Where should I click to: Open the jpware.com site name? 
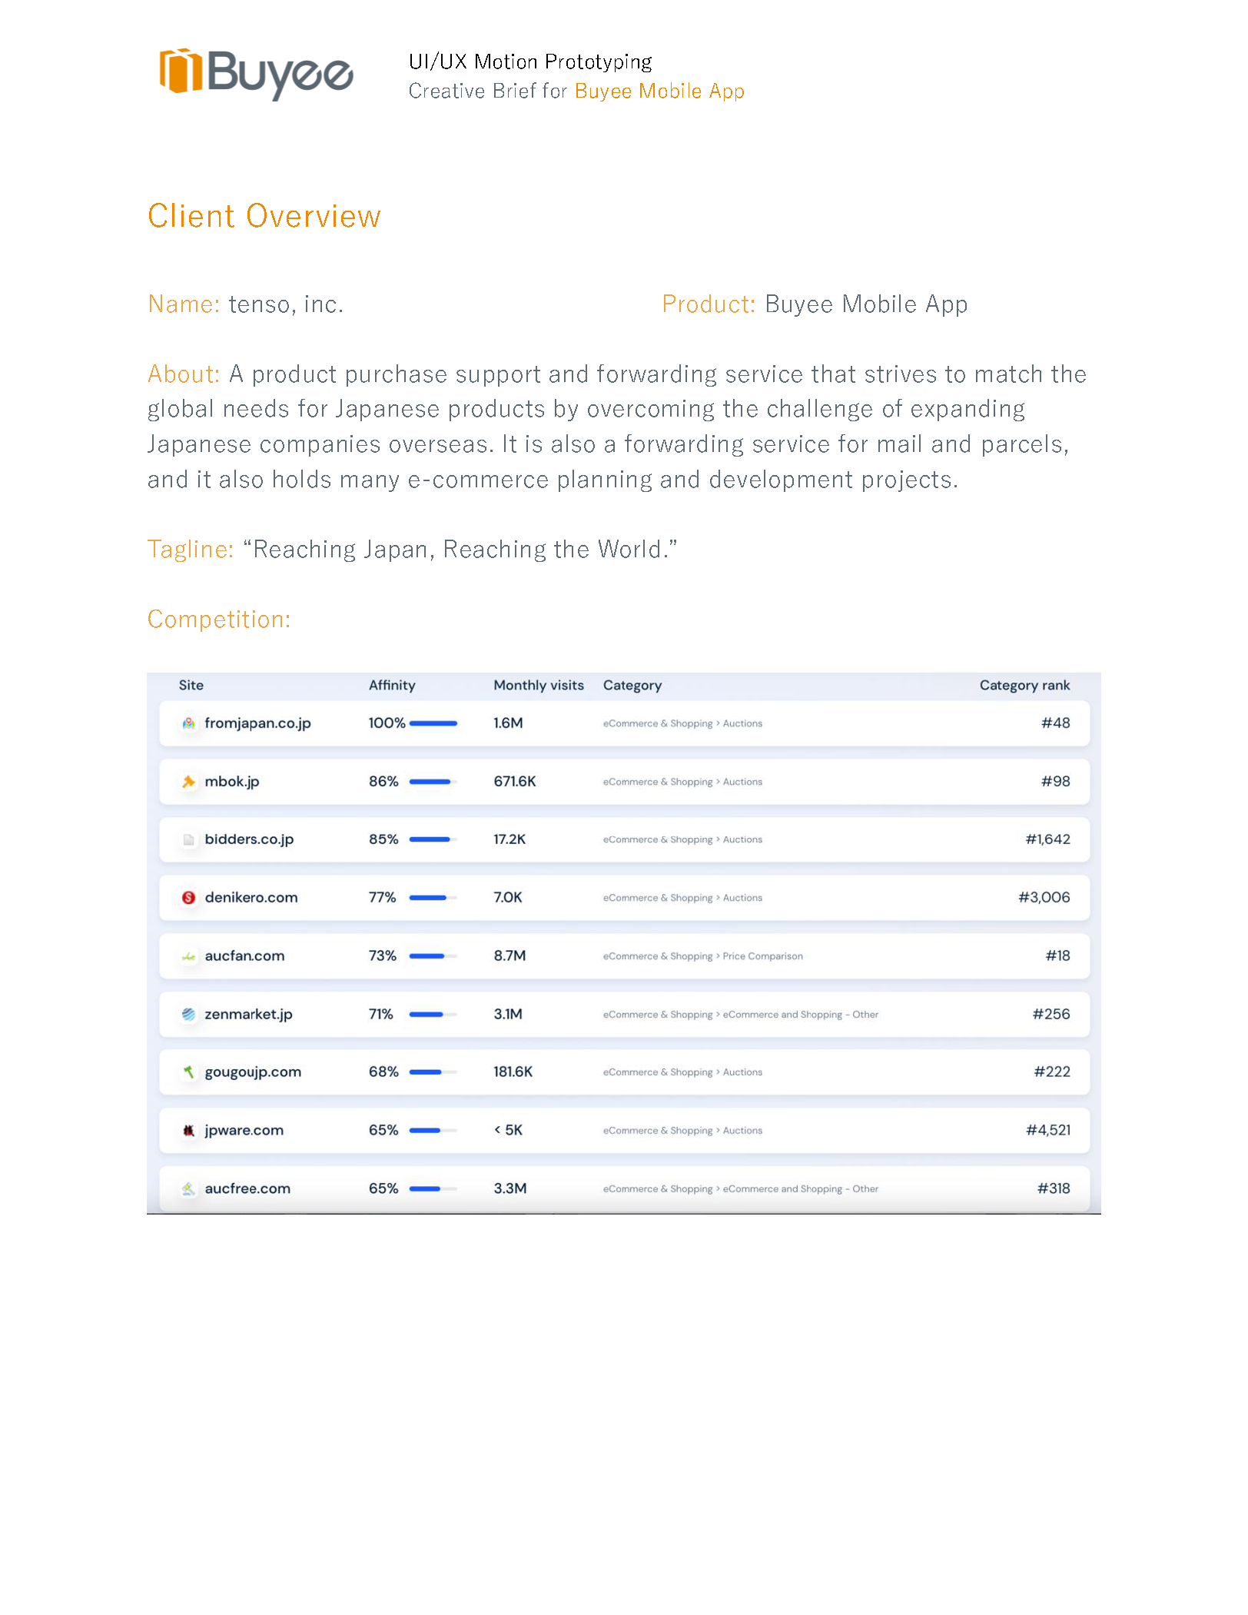click(244, 1131)
